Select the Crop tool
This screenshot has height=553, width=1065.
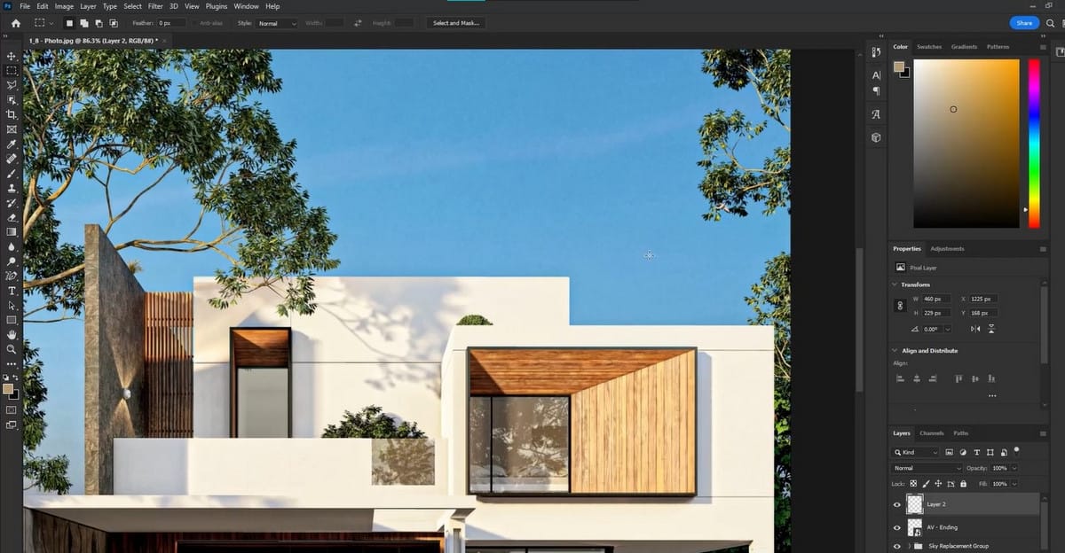[12, 114]
